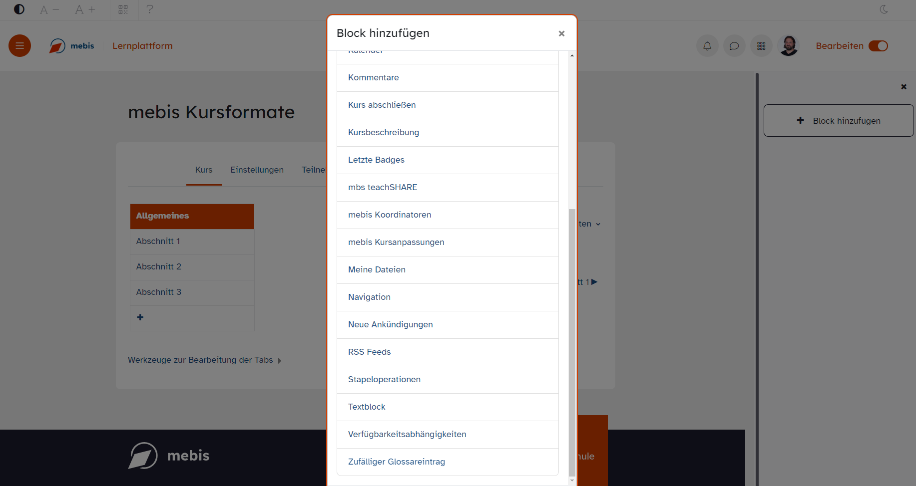Switch to the Einstellungen tab
This screenshot has width=916, height=486.
[x=257, y=170]
